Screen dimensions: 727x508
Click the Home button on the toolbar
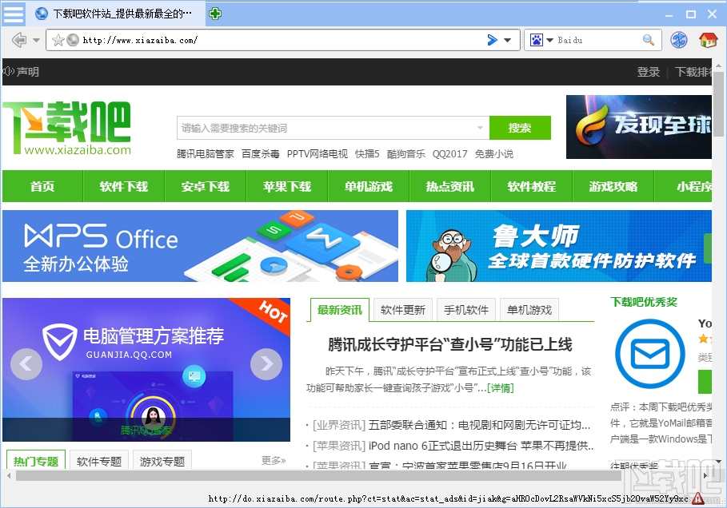pyautogui.click(x=709, y=39)
